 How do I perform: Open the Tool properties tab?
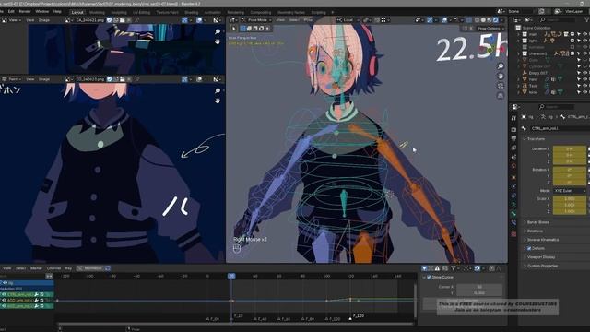click(514, 118)
